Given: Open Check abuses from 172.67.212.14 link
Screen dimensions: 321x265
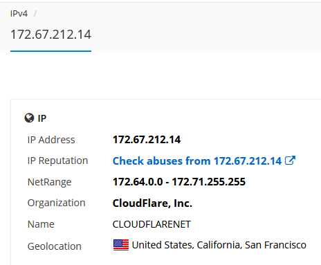Looking at the screenshot, I should pyautogui.click(x=197, y=161).
